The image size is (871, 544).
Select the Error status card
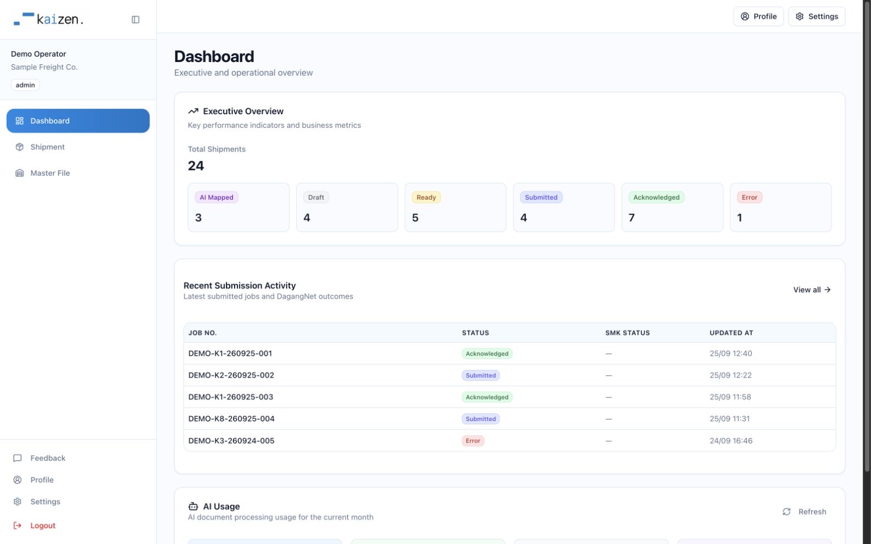[780, 207]
